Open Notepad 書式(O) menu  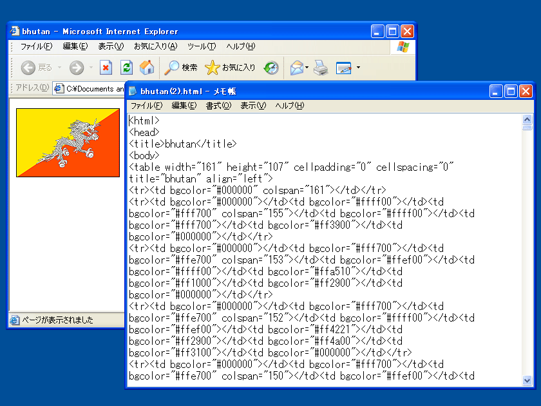pos(218,106)
